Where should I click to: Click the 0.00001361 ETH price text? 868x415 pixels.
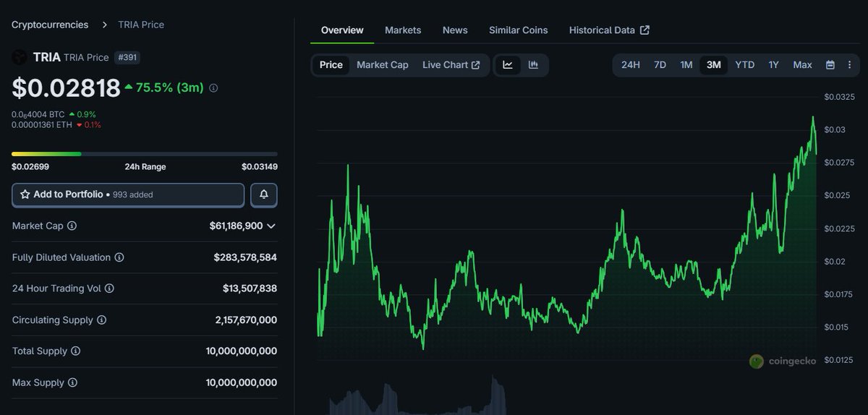42,125
